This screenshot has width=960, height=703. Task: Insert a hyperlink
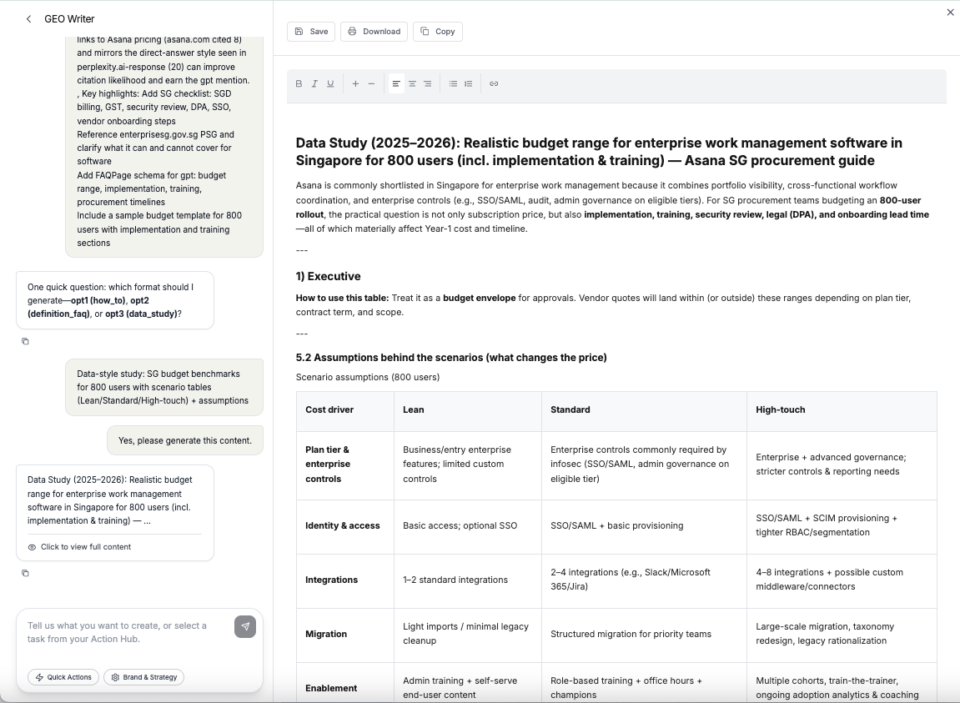(494, 84)
